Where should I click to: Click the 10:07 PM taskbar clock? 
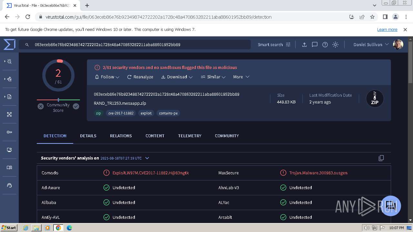coord(396,228)
